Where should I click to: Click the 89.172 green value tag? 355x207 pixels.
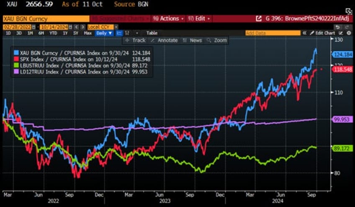(342, 148)
